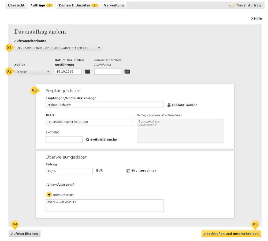Go to the Verwaltung tab
The width and height of the screenshot is (268, 241).
pyautogui.click(x=114, y=5)
